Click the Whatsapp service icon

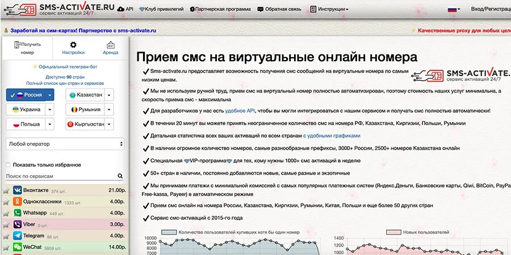click(17, 213)
